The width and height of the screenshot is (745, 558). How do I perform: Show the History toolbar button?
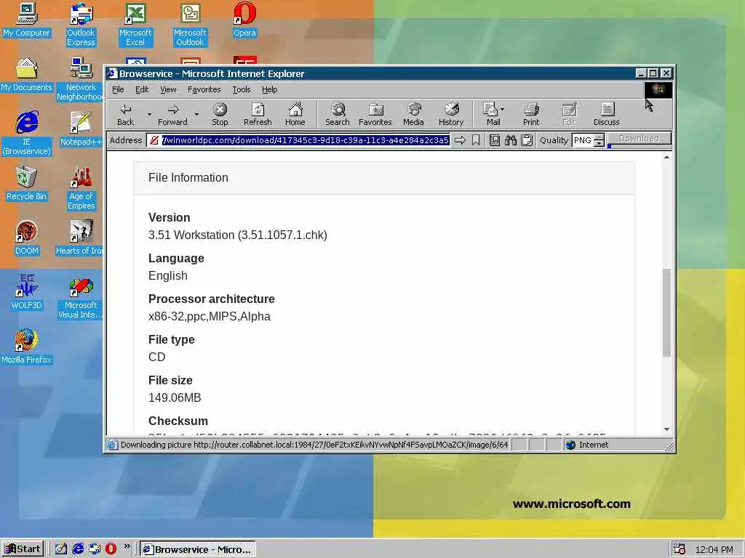(x=451, y=114)
